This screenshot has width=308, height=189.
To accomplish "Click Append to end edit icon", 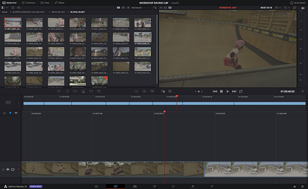I will (x=67, y=91).
